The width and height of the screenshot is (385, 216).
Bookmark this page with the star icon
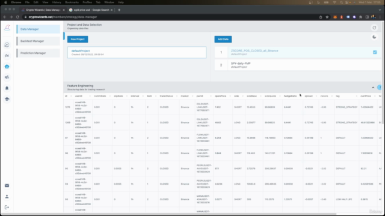coord(327,17)
